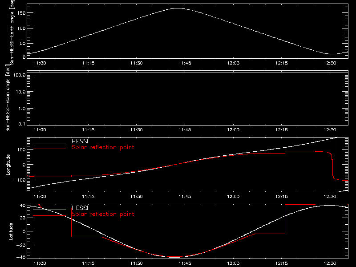Click 12:00 time label under Earth angle plot
Viewport: 356px width, 267px height.
pos(233,63)
